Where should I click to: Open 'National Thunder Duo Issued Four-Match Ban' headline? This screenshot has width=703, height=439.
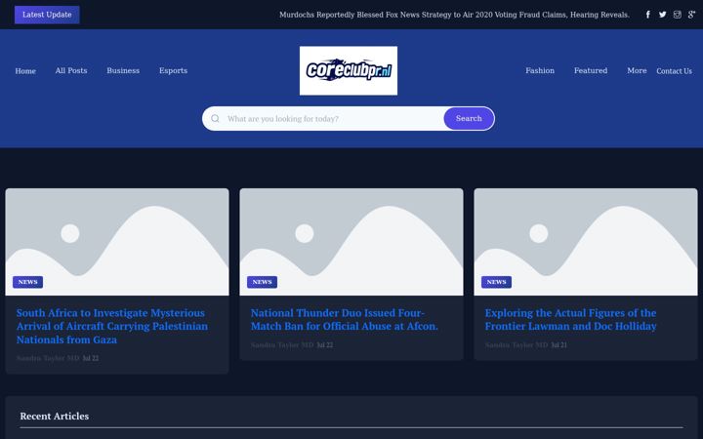(345, 319)
